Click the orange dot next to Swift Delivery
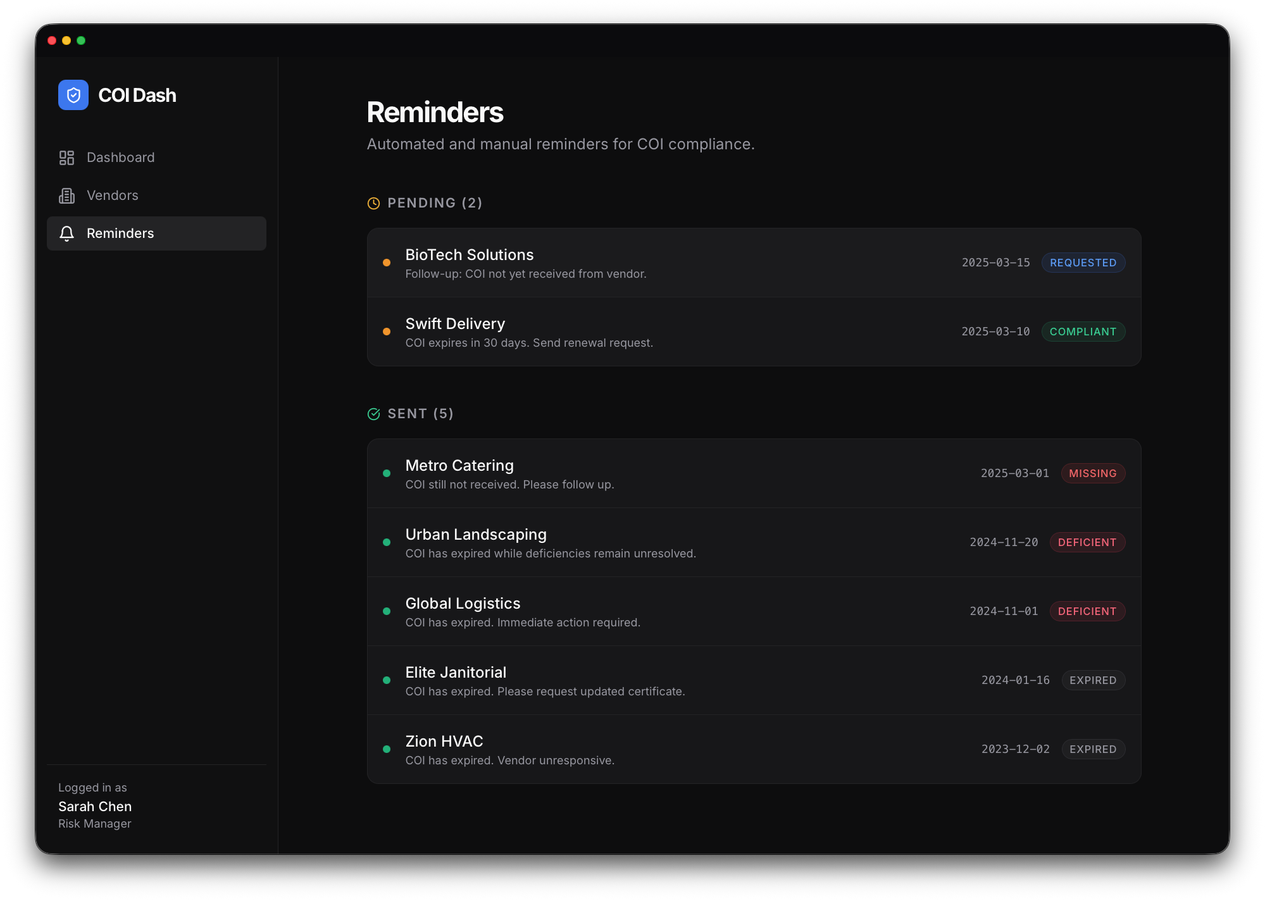 click(x=387, y=330)
